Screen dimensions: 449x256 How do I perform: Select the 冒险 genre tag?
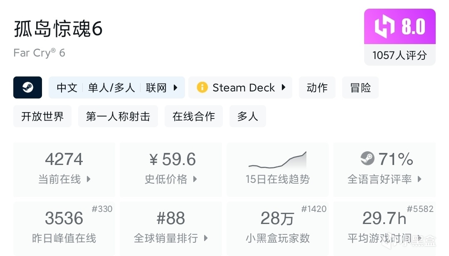pos(360,88)
